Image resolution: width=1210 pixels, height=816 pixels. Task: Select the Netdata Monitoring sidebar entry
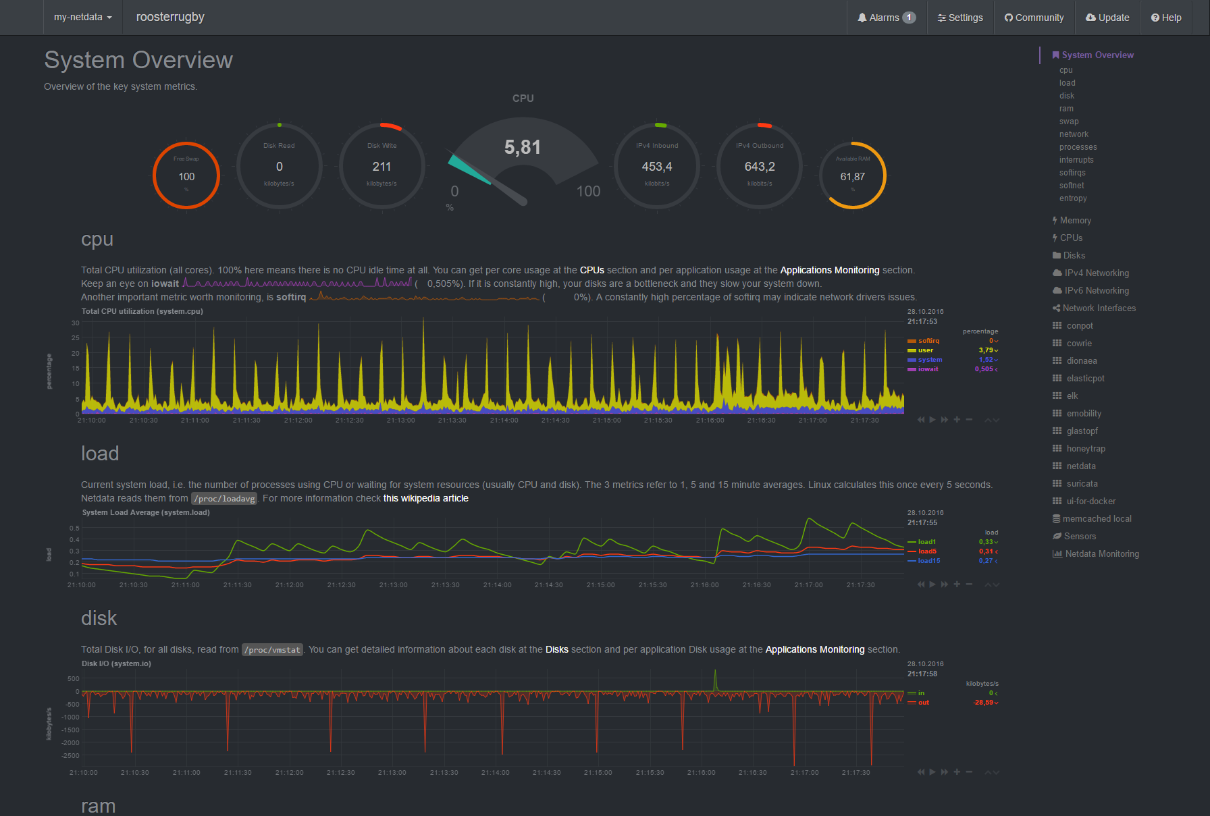click(1101, 553)
